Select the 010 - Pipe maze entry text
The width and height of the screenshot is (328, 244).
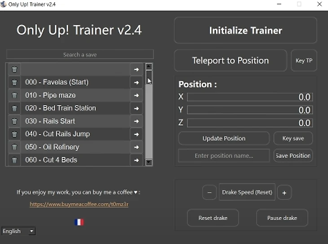pos(50,95)
